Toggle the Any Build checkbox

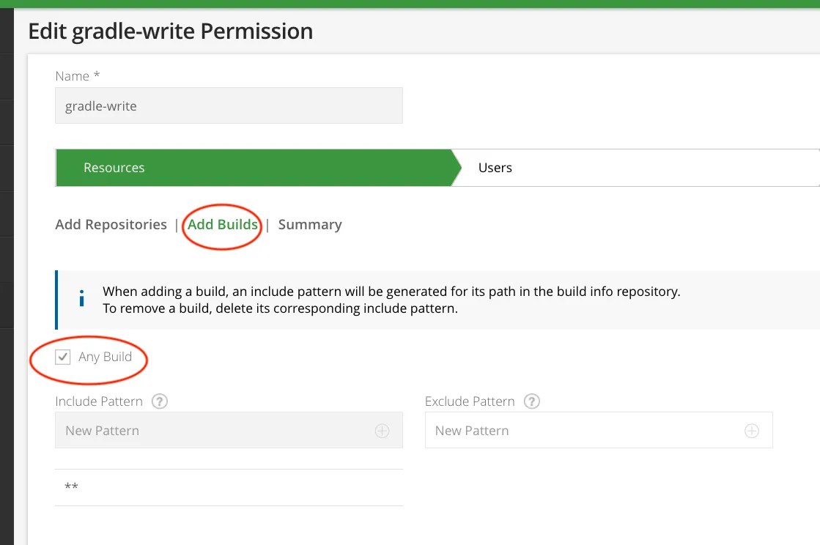[64, 357]
